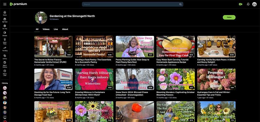
Task: Play the Snowmageddon January 2024 thumbnail
Action: point(135,79)
